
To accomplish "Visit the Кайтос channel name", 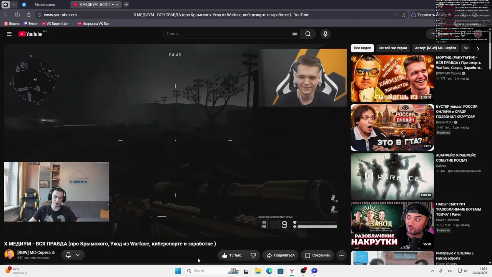I will [x=441, y=166].
